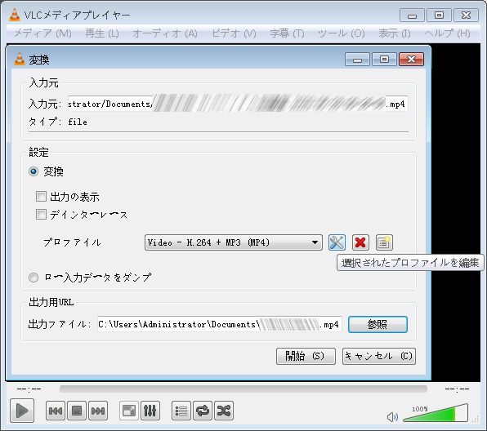Viewport: 487px width, 431px height.
Task: Click the 出力ファイル path field
Action: [220, 324]
